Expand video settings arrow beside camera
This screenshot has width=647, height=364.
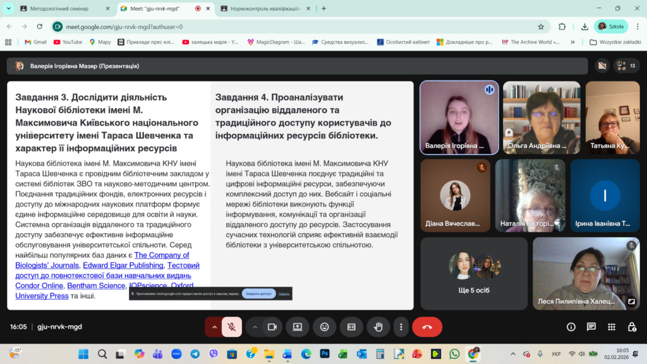click(x=255, y=327)
